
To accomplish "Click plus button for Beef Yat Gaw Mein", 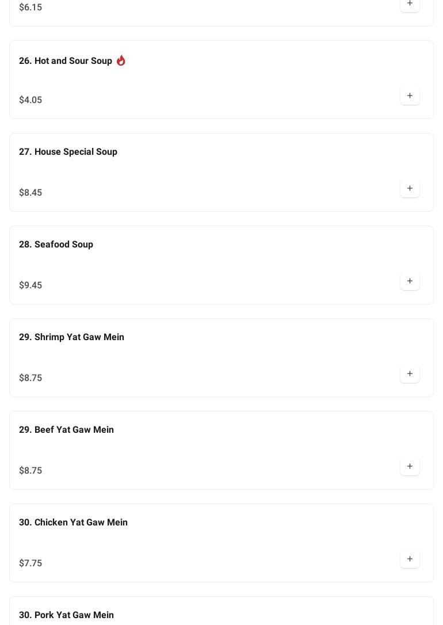I will pyautogui.click(x=410, y=467).
